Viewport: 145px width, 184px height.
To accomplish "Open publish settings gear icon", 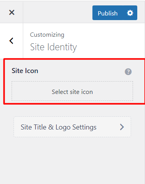I will point(130,13).
